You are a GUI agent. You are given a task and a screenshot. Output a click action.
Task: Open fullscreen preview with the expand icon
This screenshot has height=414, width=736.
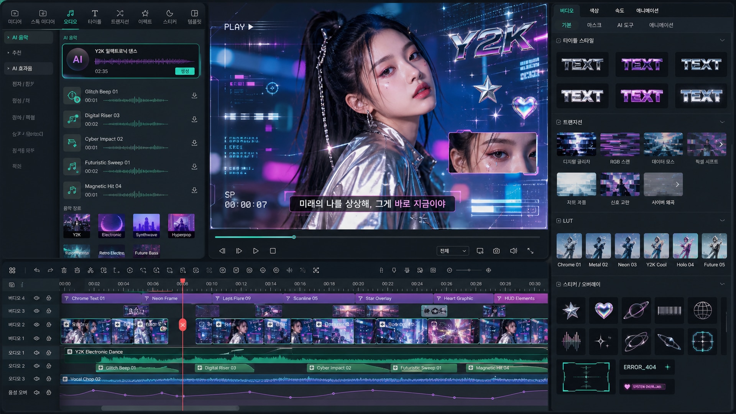point(531,251)
